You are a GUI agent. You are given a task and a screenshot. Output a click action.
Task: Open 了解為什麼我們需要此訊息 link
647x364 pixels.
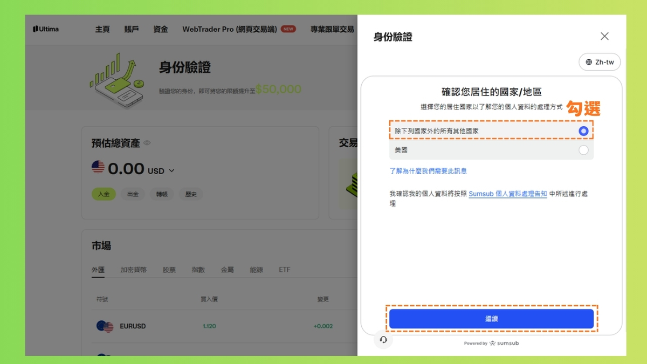pyautogui.click(x=428, y=171)
